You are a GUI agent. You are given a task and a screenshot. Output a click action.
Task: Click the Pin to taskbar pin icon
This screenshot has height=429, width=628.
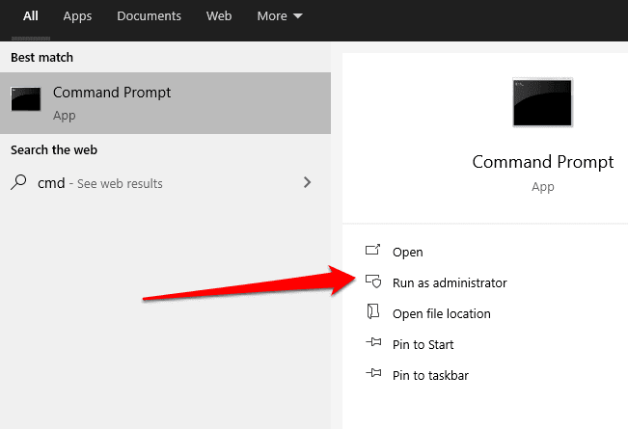point(373,375)
